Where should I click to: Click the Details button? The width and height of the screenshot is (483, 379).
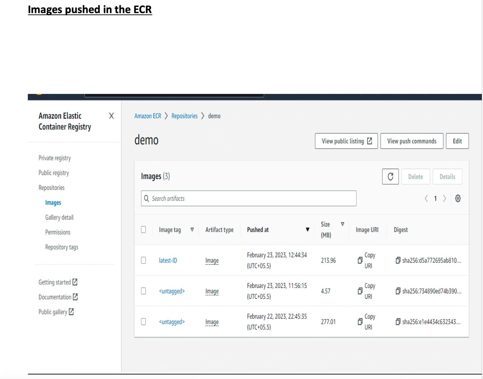pos(447,177)
